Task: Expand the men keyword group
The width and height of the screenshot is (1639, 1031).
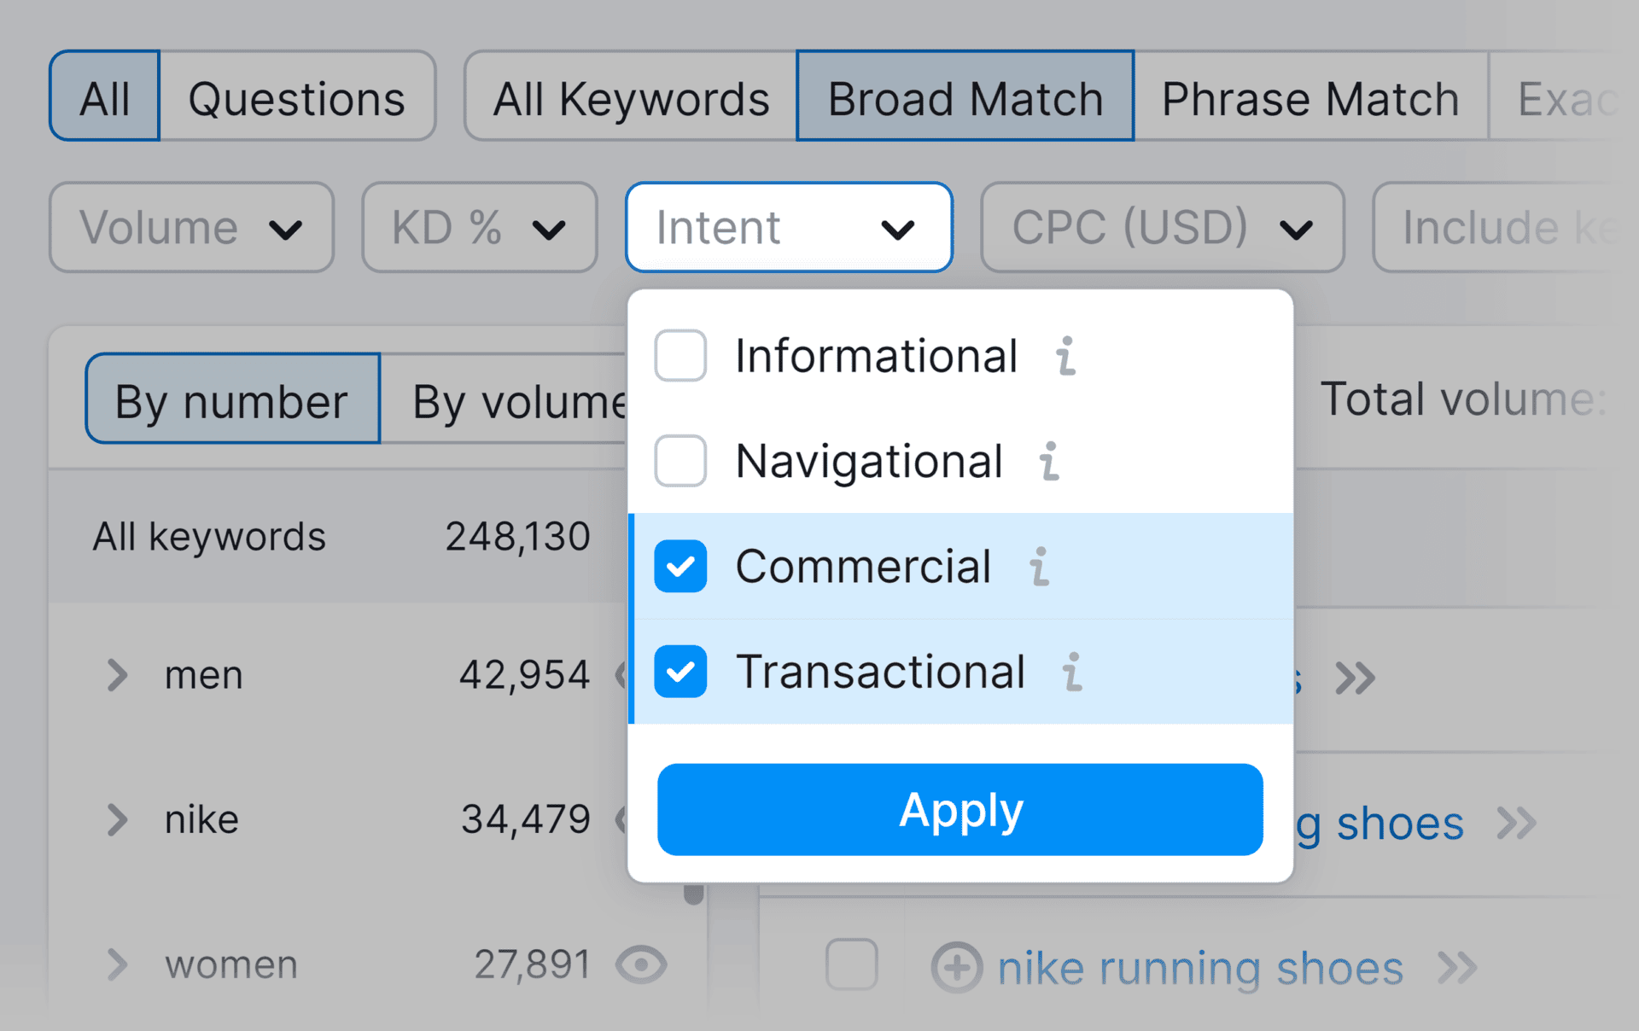Action: click(x=116, y=676)
